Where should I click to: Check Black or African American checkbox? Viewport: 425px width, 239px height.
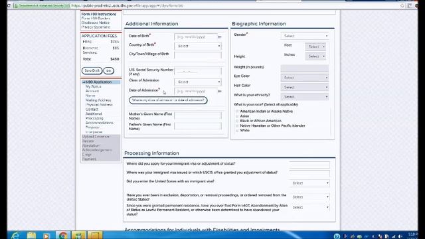[x=237, y=121]
